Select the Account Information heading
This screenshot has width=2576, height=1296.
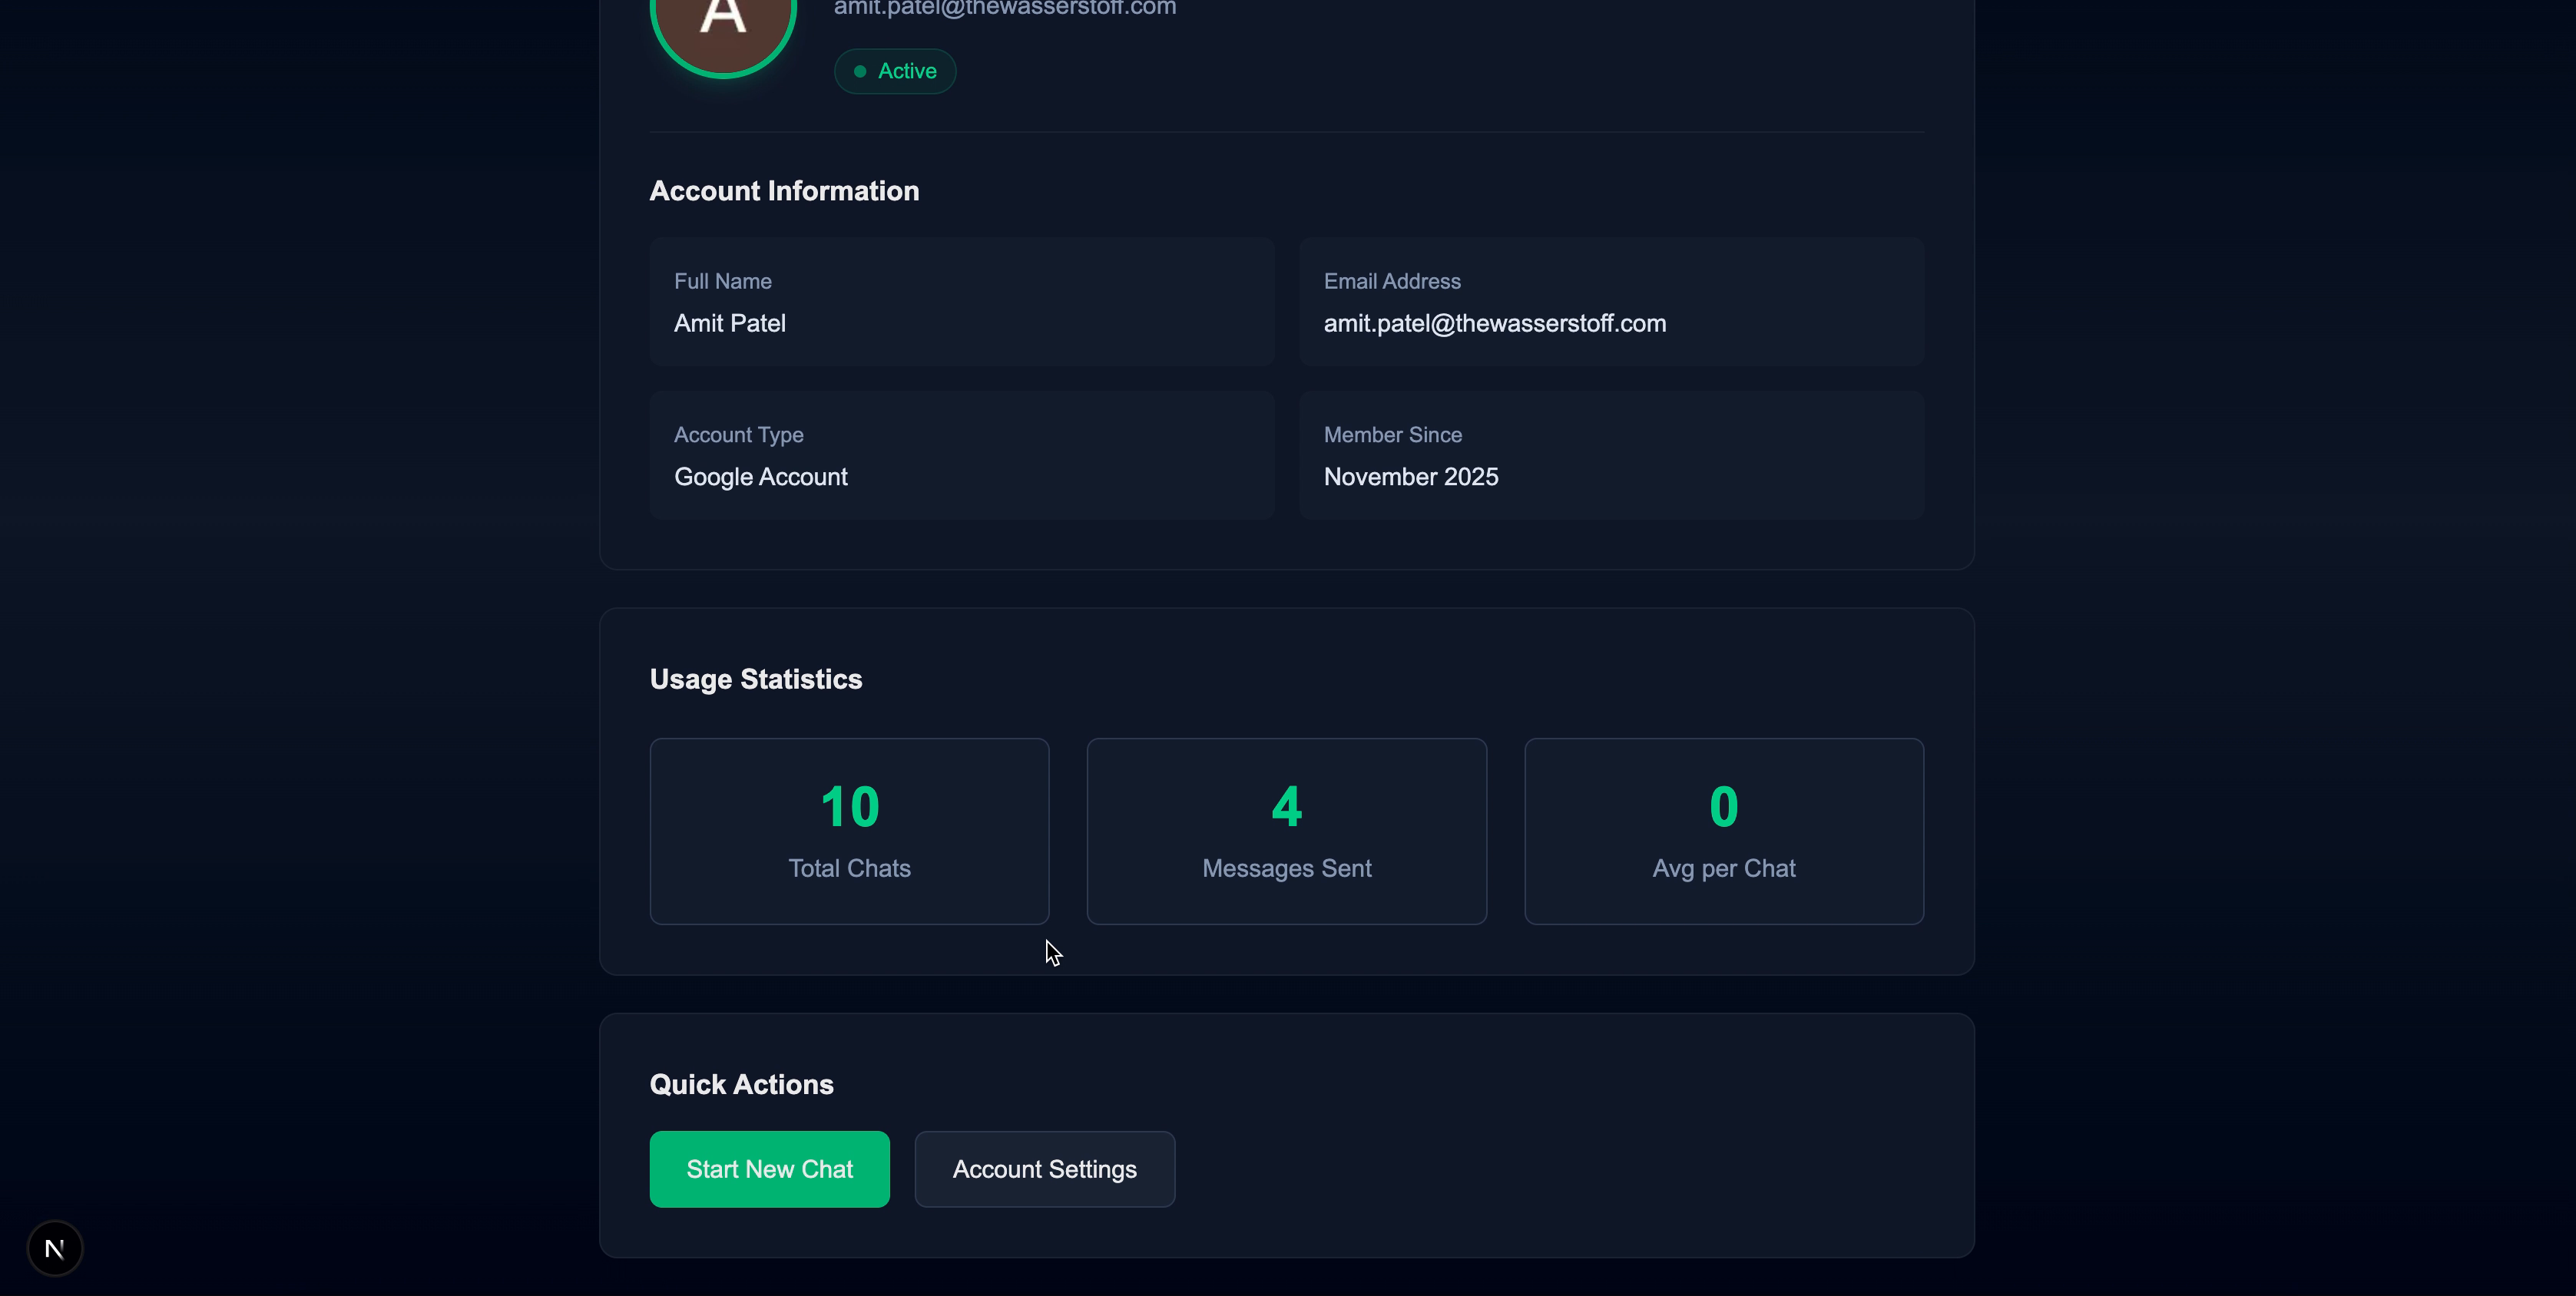784,190
